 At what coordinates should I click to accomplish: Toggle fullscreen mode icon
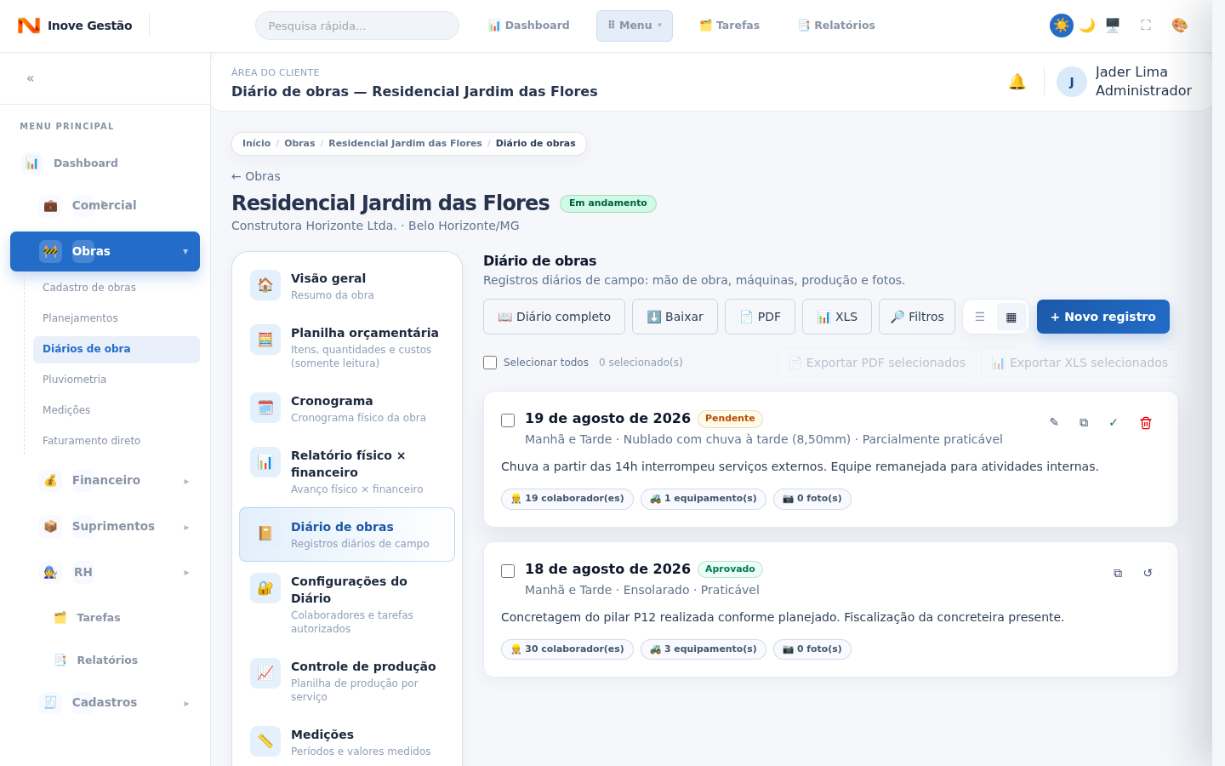point(1146,26)
